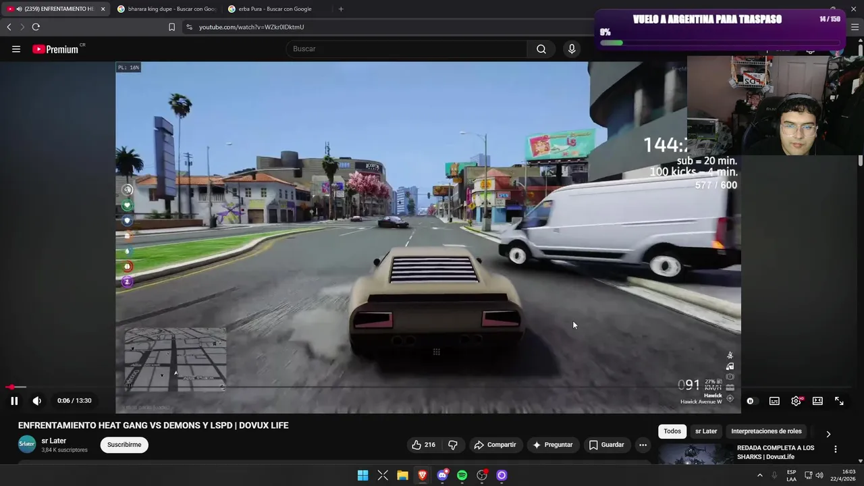Subscribe with Suscribirme button
864x486 pixels.
pyautogui.click(x=124, y=445)
